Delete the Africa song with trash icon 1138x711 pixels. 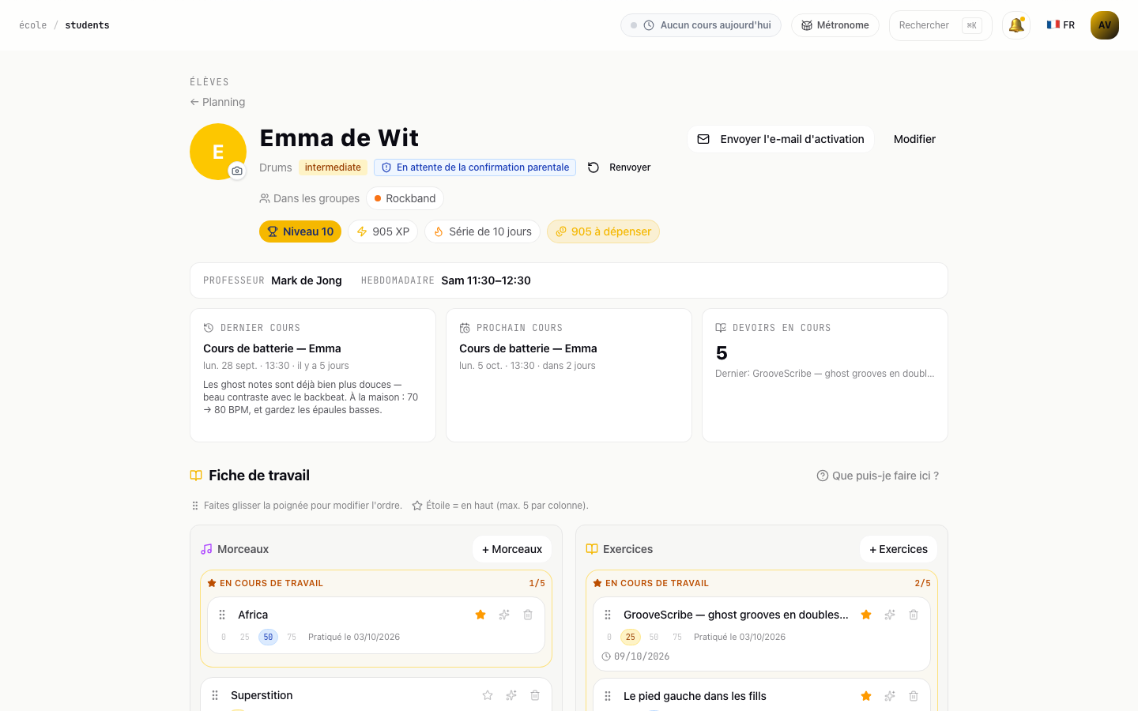(x=528, y=615)
